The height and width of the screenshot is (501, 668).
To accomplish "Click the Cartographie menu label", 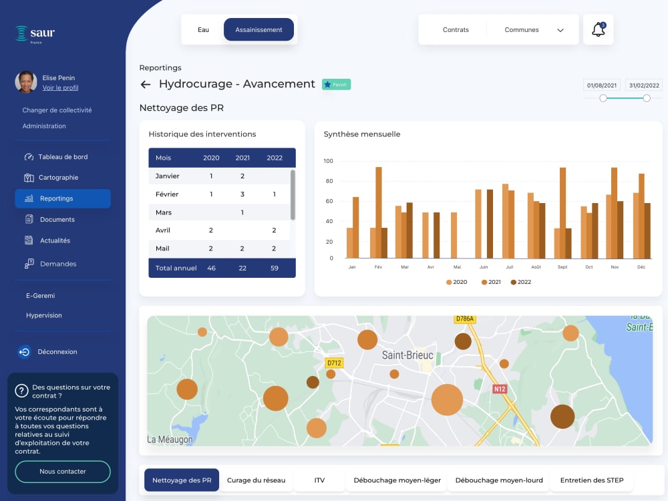I will [x=58, y=178].
